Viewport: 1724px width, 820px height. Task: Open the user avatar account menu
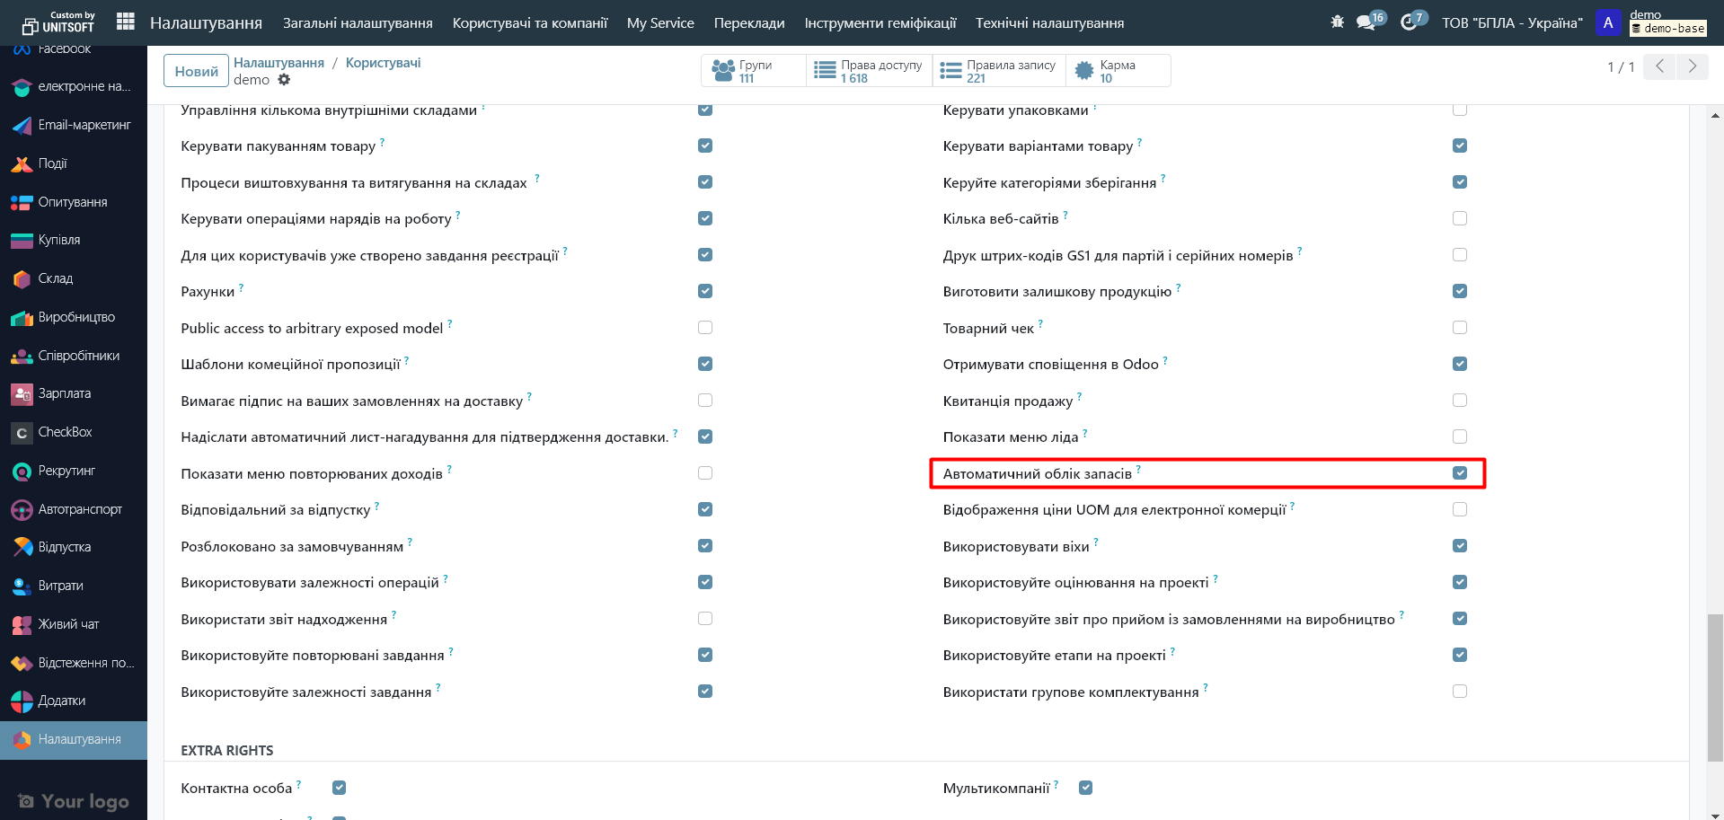pos(1608,22)
